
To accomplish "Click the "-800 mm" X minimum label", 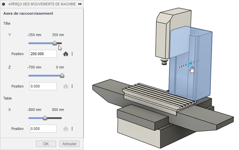I will (x=34, y=109).
